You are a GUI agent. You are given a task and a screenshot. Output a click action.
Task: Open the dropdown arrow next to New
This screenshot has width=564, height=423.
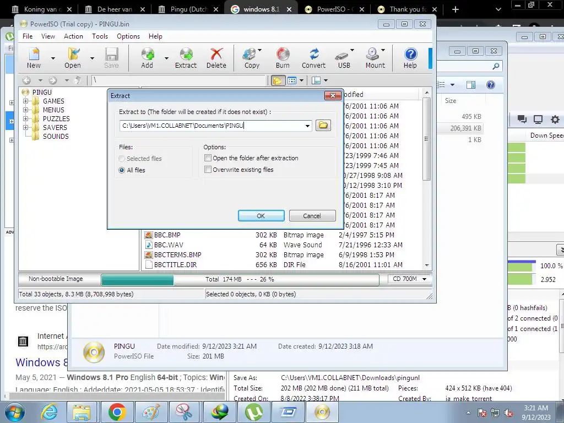click(x=53, y=58)
